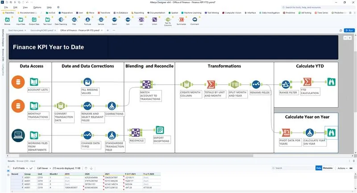The image size is (357, 193).
Task: Click the Fill Missing Values node
Action: click(x=87, y=82)
